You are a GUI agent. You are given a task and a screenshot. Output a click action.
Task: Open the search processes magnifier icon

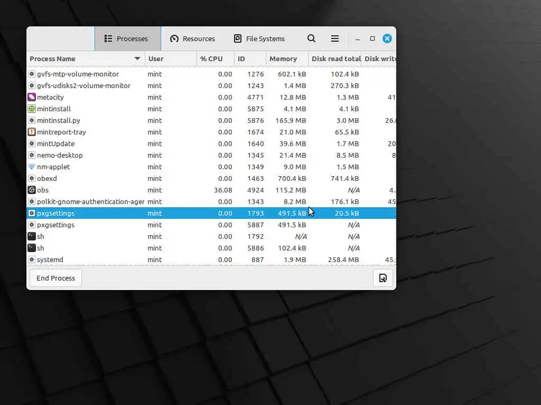pyautogui.click(x=311, y=38)
